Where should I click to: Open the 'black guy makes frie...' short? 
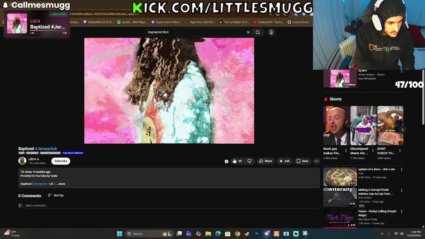[x=336, y=125]
